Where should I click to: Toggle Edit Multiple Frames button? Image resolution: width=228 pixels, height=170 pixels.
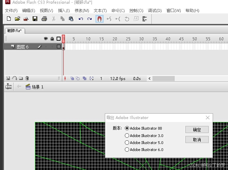[85, 79]
